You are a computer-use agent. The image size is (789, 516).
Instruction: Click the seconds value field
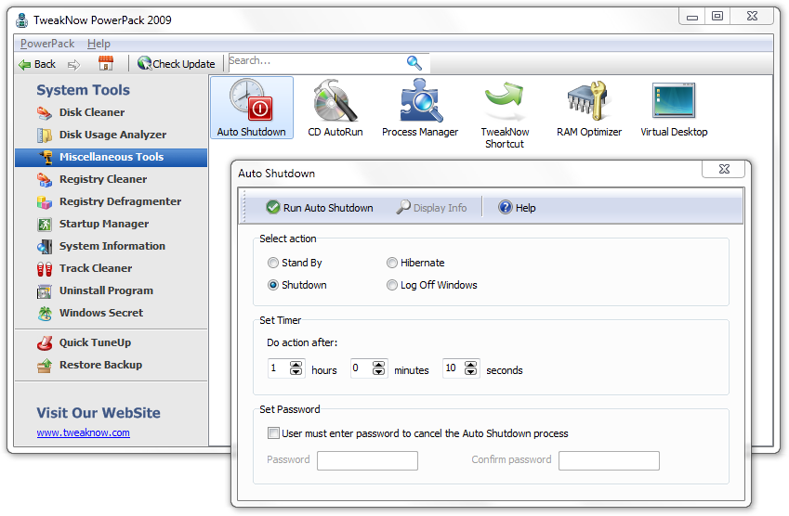point(454,368)
